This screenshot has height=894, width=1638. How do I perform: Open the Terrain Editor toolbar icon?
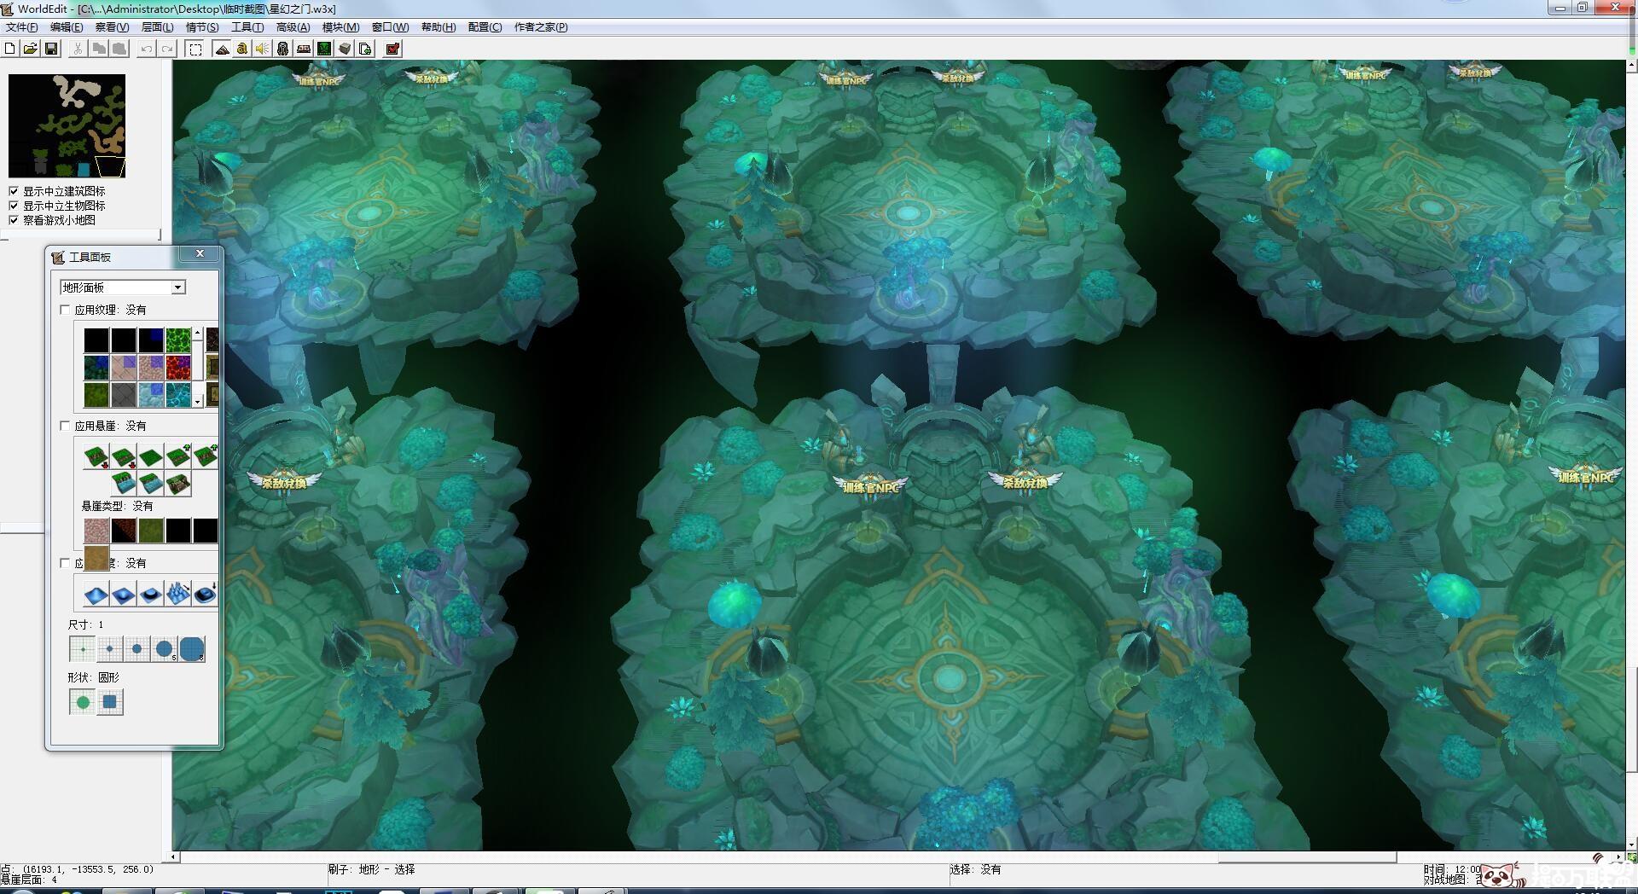222,49
